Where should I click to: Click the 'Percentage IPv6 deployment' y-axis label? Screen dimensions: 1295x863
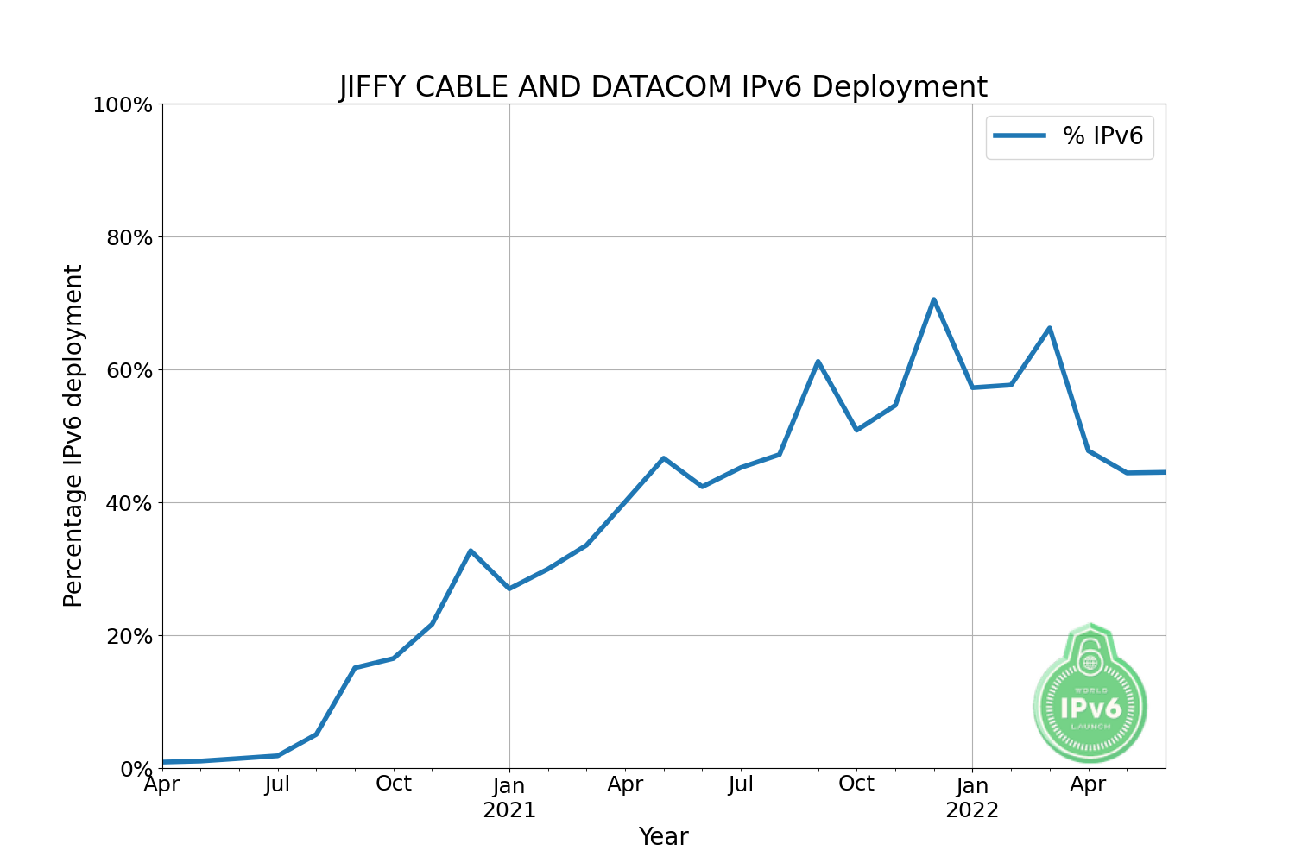tap(73, 436)
